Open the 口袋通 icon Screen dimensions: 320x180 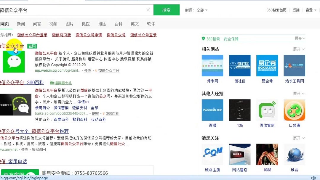tap(294, 110)
